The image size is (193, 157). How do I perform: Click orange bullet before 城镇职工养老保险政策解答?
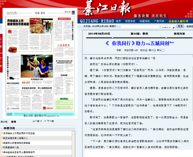tap(2, 143)
